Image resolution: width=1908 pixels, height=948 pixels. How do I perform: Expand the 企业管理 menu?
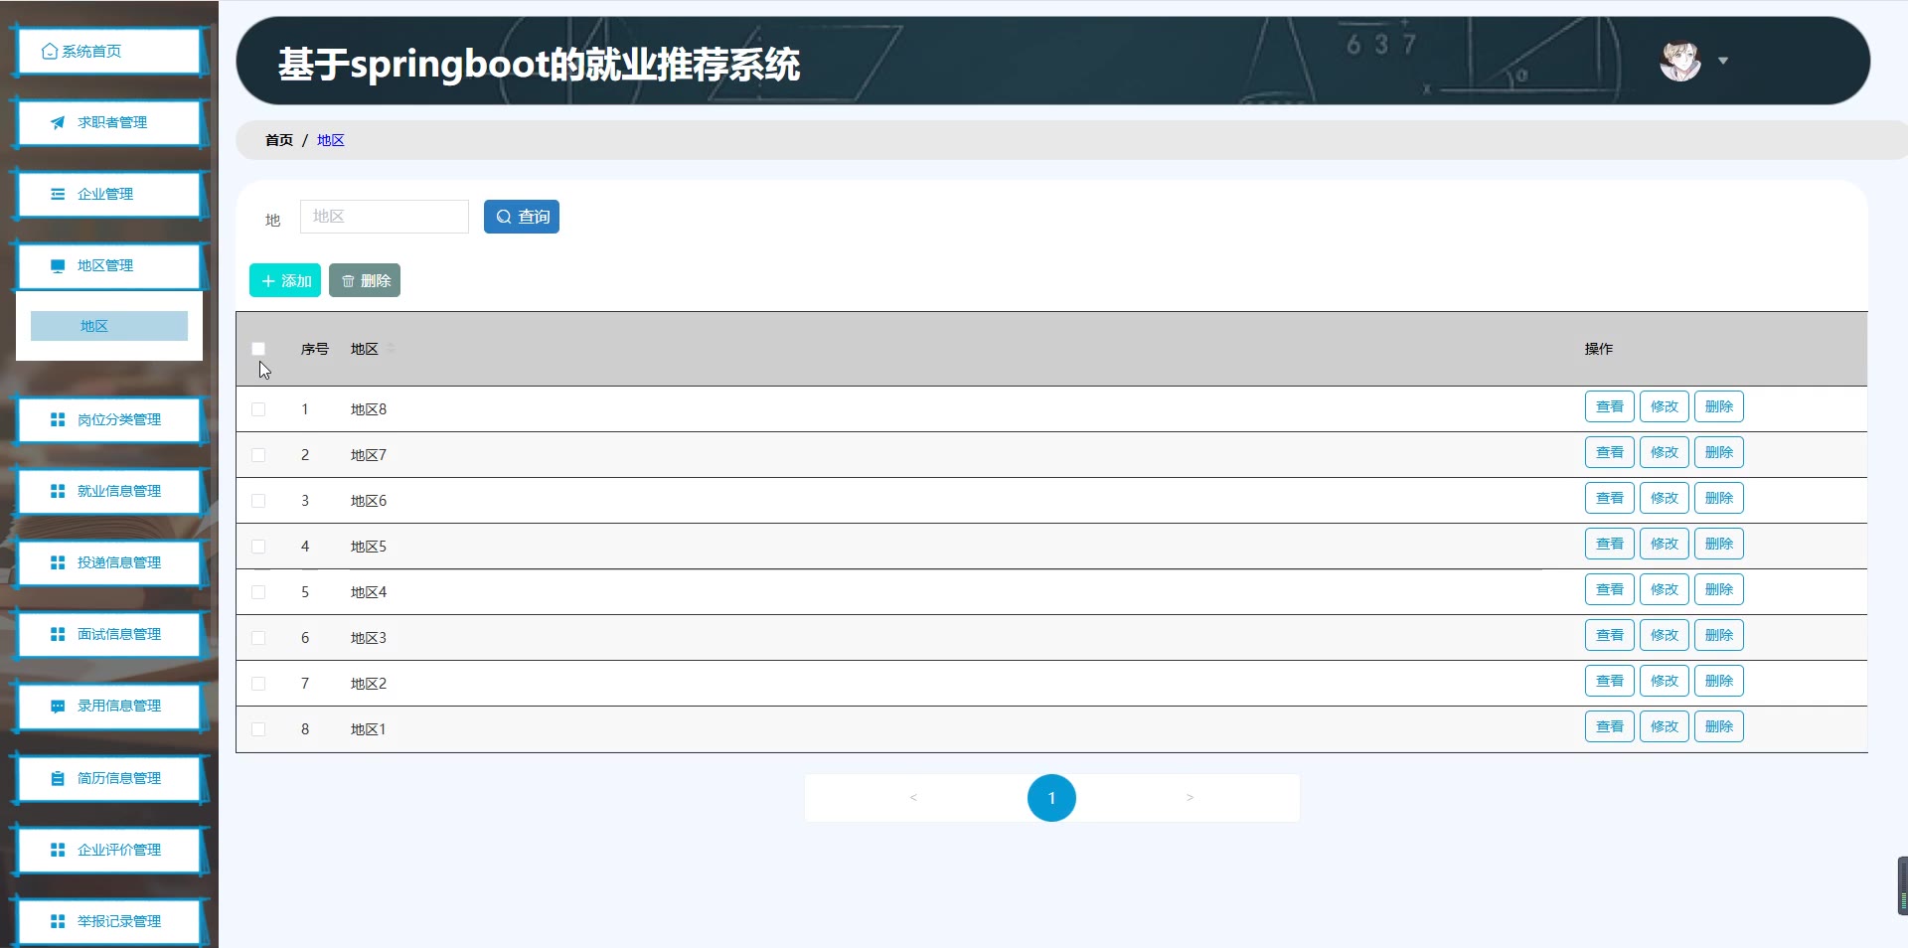[x=109, y=195]
